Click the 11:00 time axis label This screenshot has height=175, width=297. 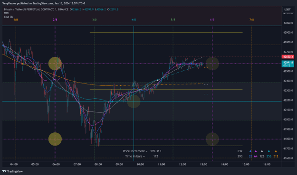tap(162, 164)
